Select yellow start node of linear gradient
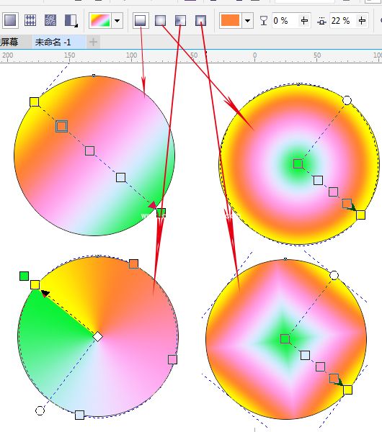This screenshot has width=382, height=432. coord(34,102)
